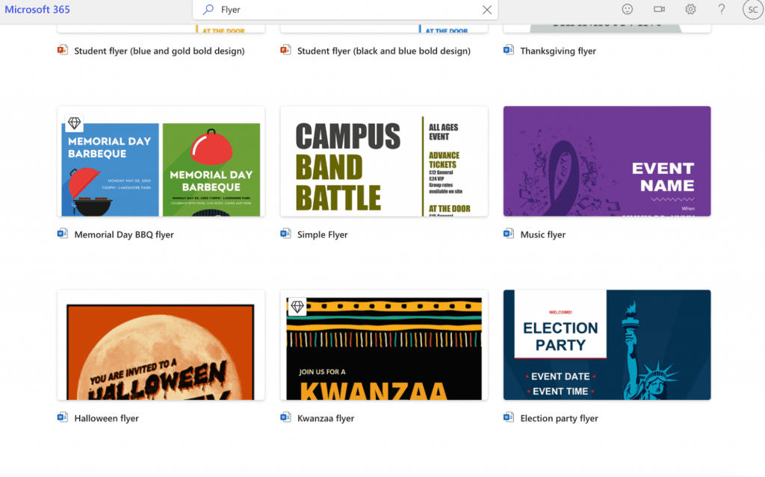Image resolution: width=765 pixels, height=477 pixels.
Task: Click the premium diamond badge on Memorial Day flyer
Action: (74, 123)
